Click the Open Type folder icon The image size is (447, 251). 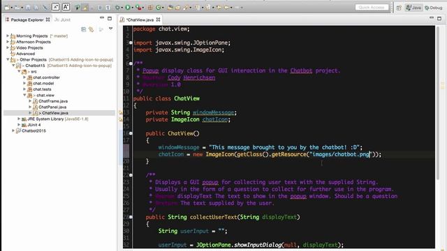click(170, 8)
